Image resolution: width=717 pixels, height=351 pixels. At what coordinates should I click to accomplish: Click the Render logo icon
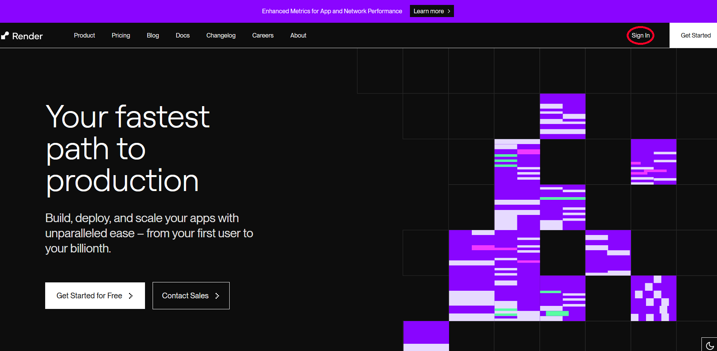[5, 36]
